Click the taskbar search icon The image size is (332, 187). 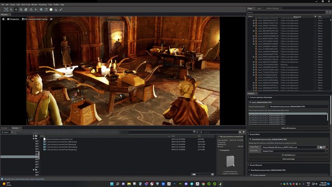pyautogui.click(x=118, y=184)
